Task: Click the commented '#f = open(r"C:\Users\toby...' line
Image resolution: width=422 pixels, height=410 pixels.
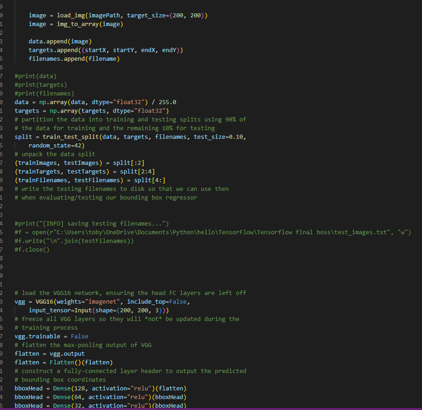Action: (x=213, y=232)
